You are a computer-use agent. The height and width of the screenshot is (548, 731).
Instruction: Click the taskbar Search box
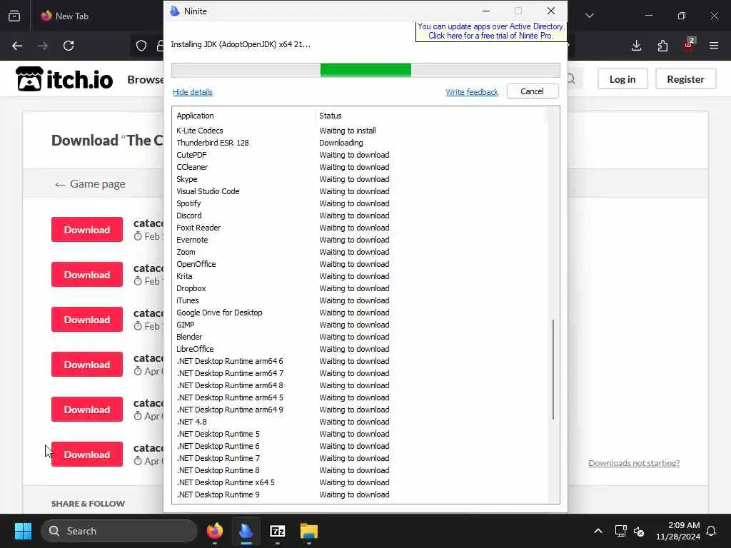(119, 531)
